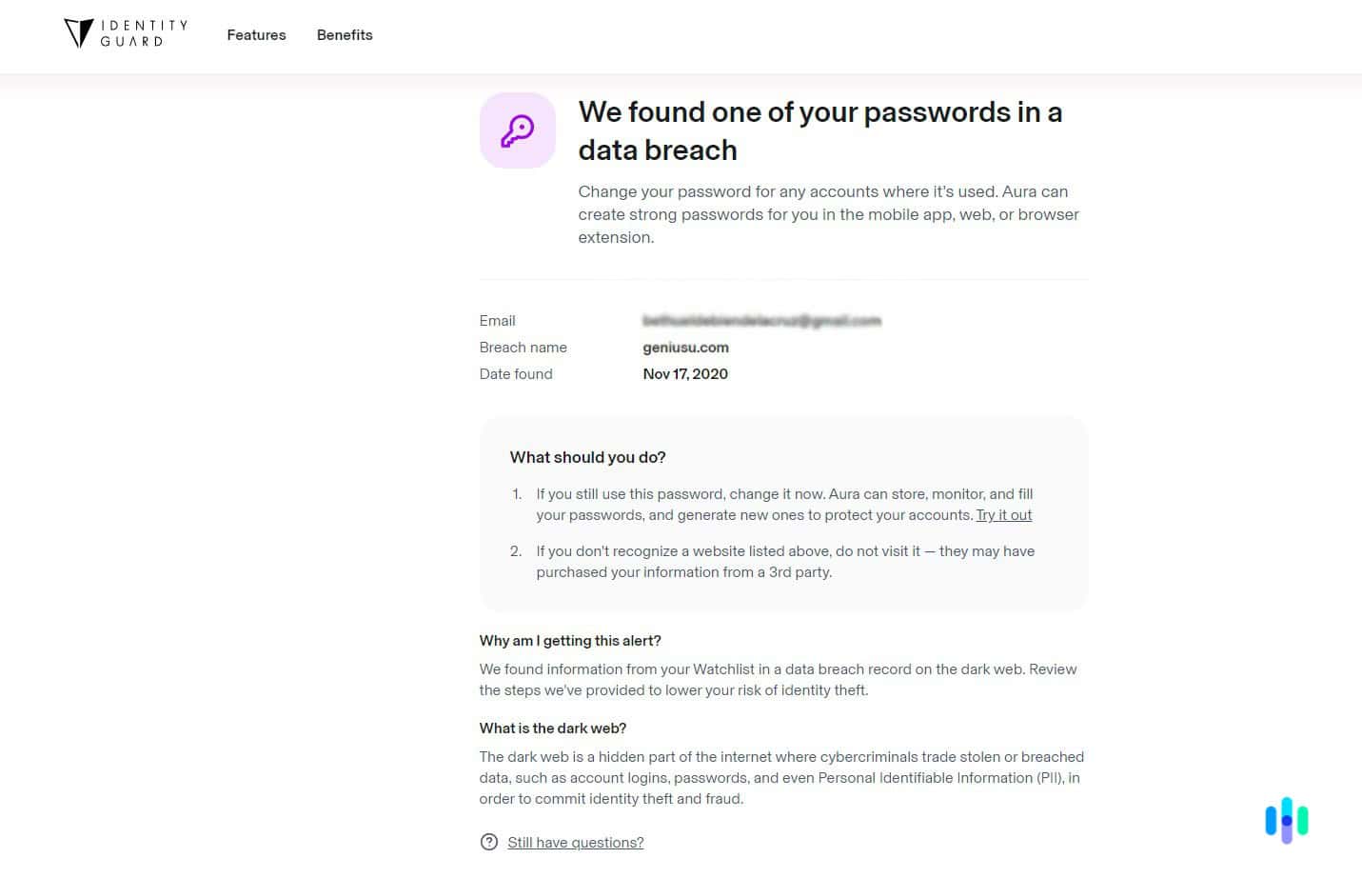This screenshot has width=1362, height=878.
Task: Select the 'What should you do?' heading
Action: tap(587, 457)
